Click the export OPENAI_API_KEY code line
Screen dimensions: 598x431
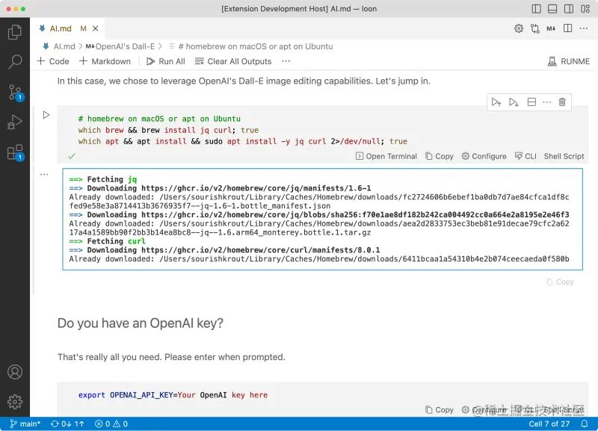173,395
